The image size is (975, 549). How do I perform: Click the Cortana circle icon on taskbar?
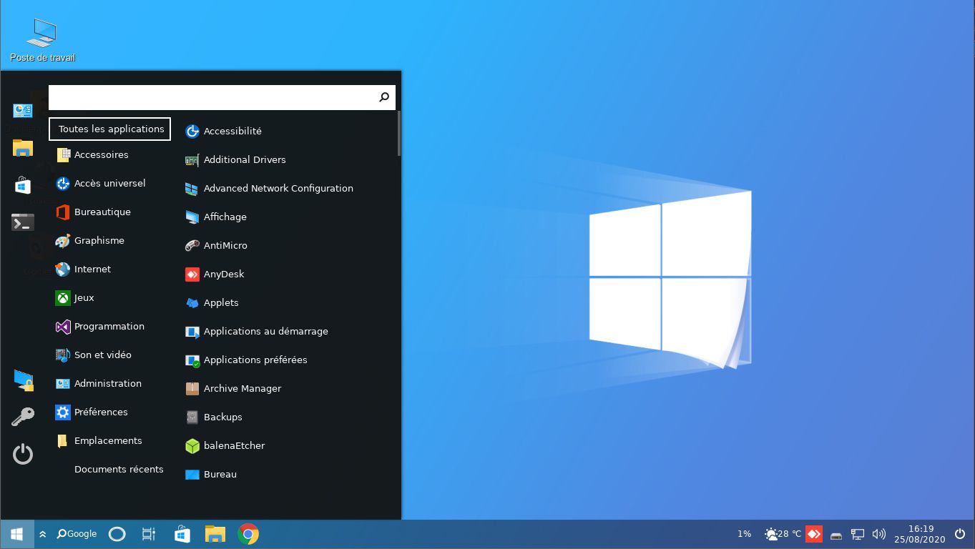[117, 534]
